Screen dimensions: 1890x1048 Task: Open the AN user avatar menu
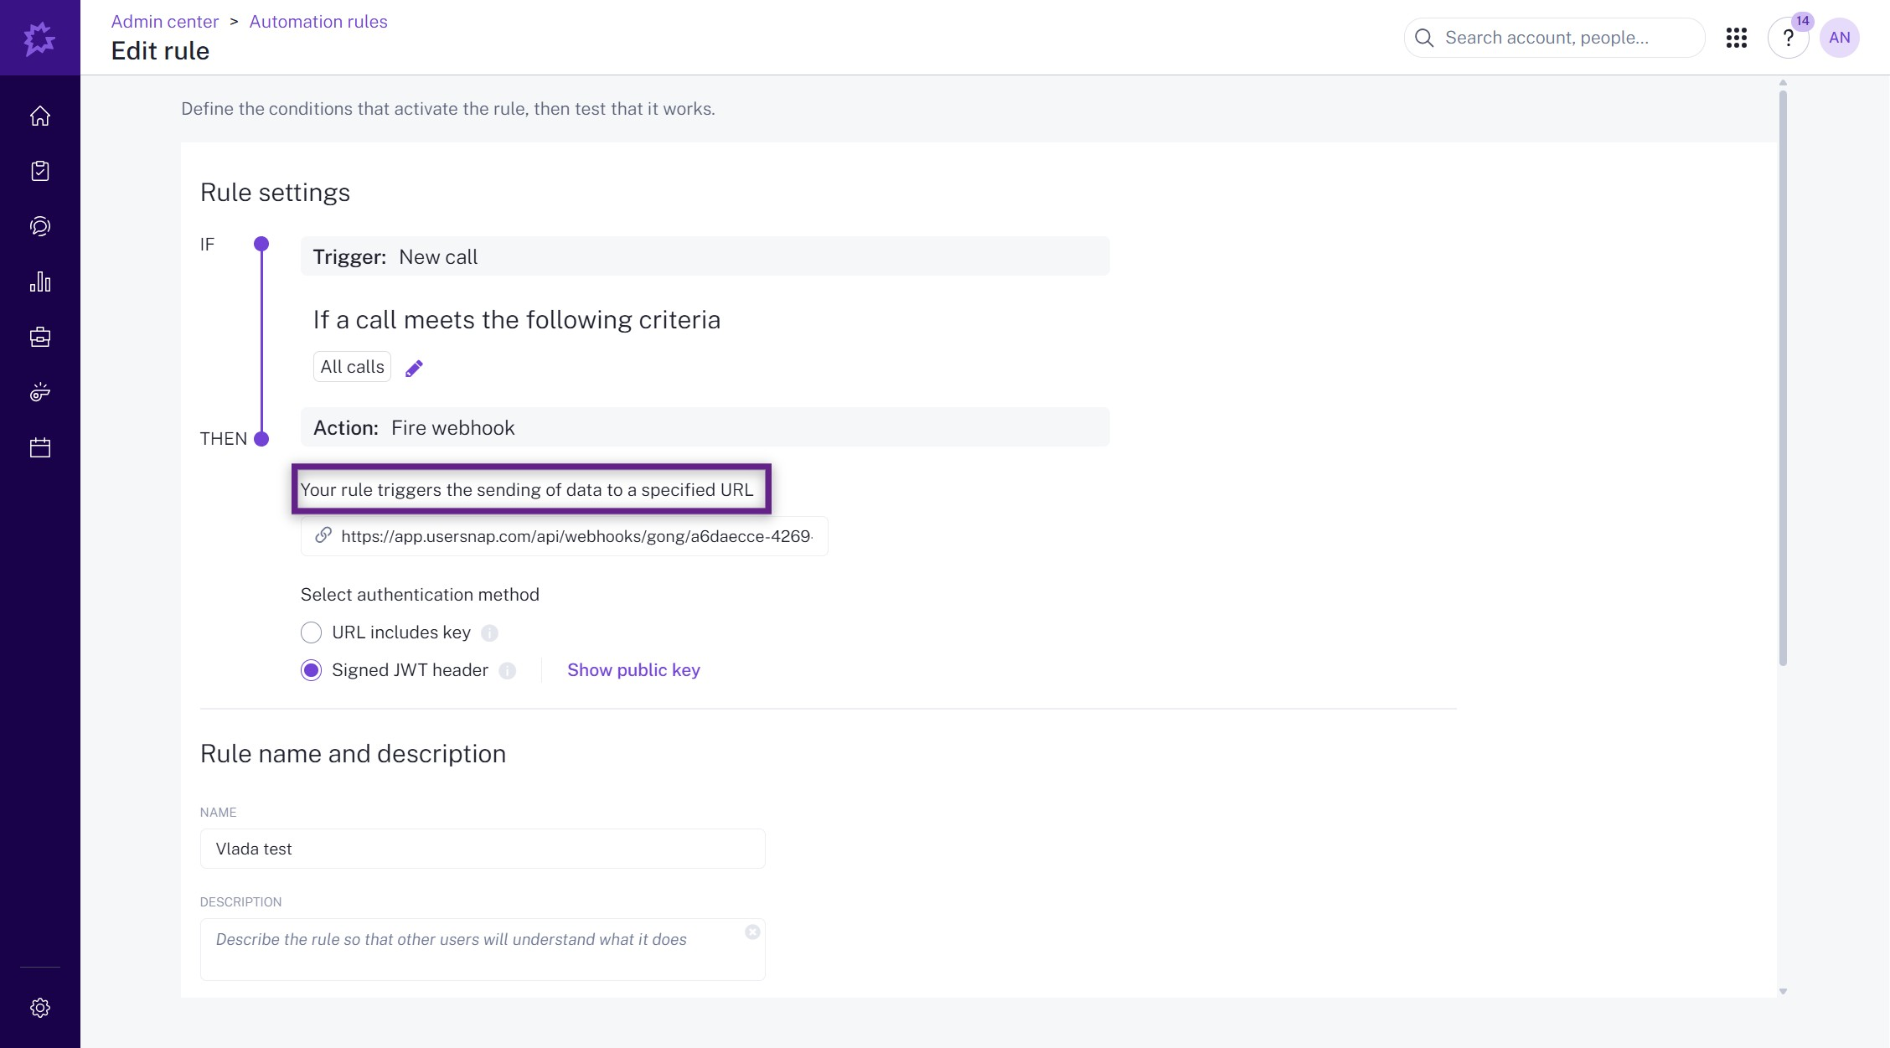click(x=1839, y=38)
